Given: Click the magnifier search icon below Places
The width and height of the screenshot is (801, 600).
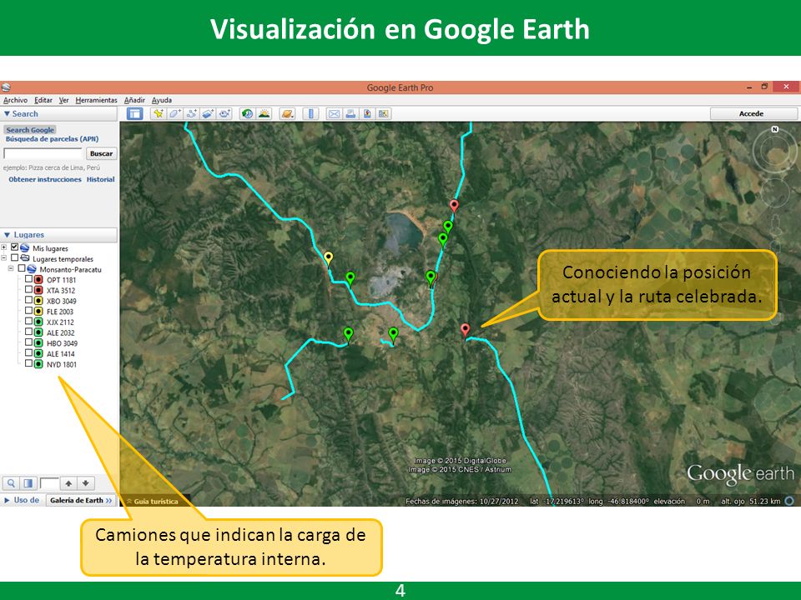Looking at the screenshot, I should [x=11, y=483].
